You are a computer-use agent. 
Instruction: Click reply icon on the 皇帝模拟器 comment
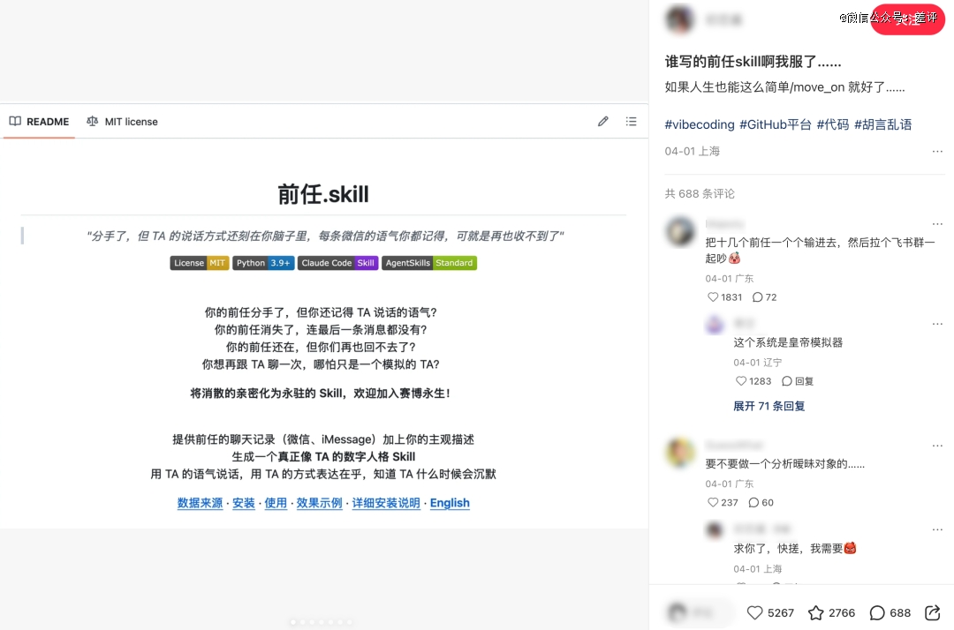787,381
